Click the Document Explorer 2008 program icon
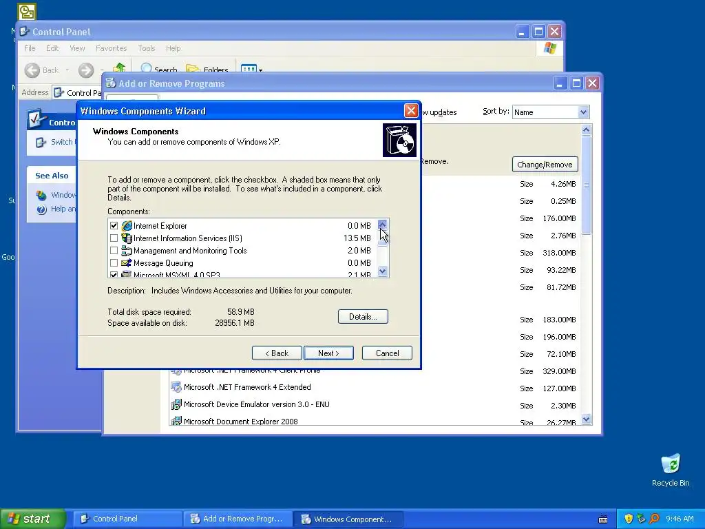This screenshot has height=529, width=705. pyautogui.click(x=176, y=421)
